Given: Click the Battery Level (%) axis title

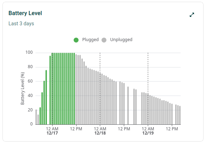Looking at the screenshot, I should [x=23, y=89].
